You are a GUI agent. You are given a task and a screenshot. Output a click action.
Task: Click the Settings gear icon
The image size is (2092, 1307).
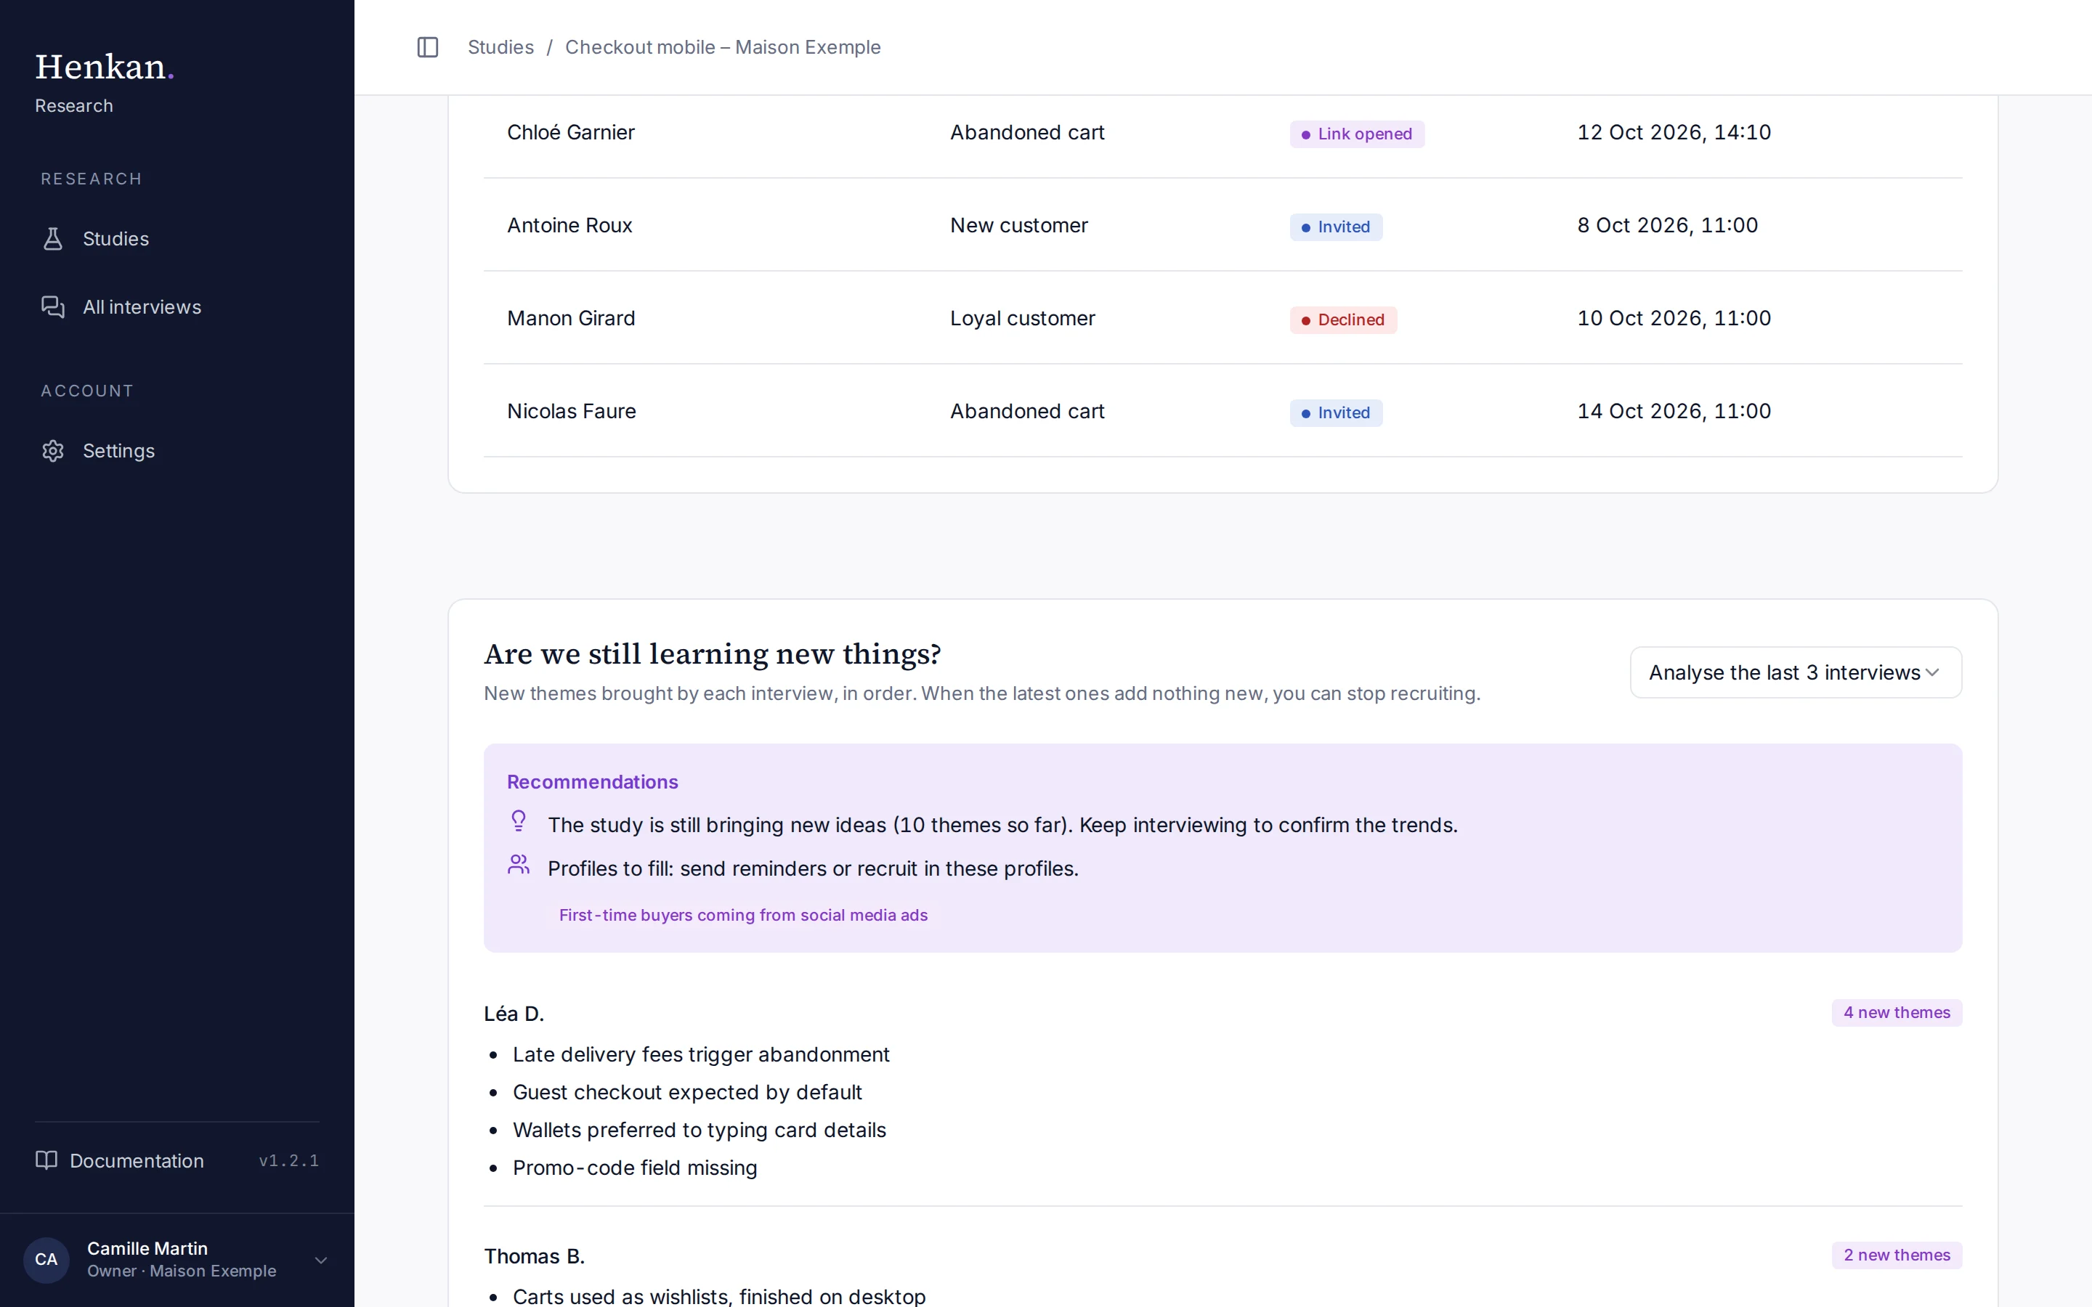point(53,450)
